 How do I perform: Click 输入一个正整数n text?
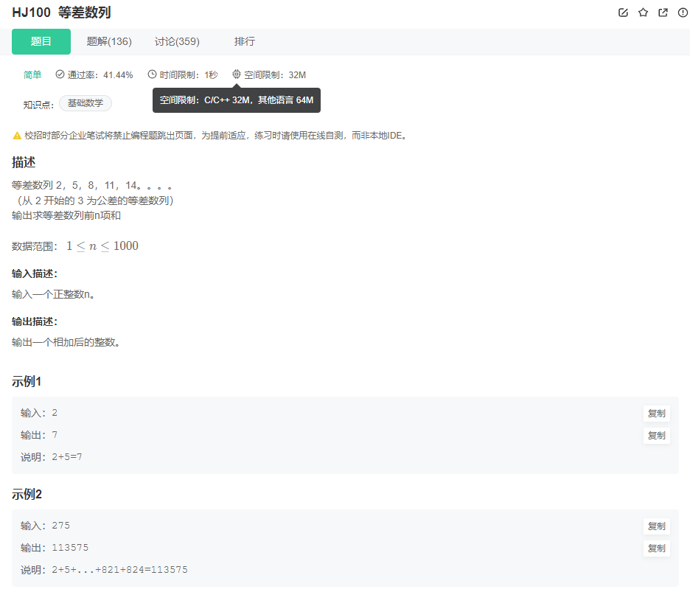53,294
